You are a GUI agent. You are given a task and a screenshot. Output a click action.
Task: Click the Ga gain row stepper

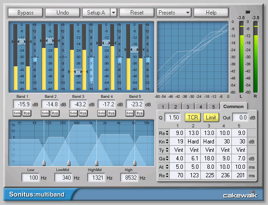(167, 158)
